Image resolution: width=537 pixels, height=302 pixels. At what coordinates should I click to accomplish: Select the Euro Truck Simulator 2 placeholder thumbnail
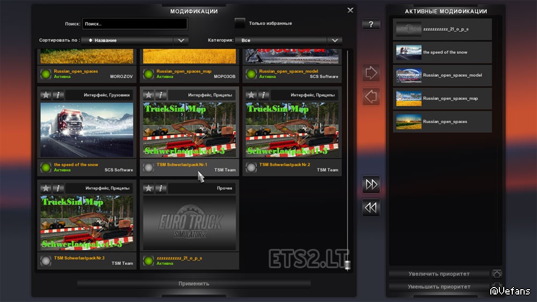tap(190, 223)
